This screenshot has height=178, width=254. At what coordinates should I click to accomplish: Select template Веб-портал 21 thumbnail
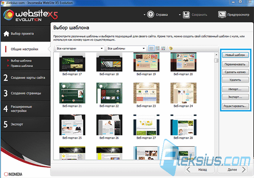pos(72,93)
